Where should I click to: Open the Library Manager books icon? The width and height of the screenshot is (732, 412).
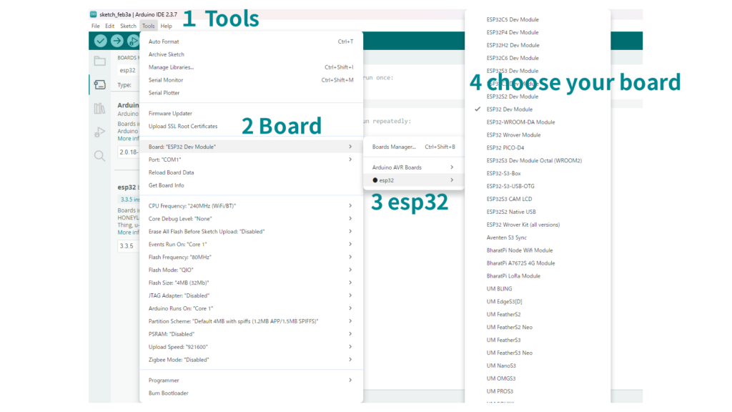click(x=99, y=108)
